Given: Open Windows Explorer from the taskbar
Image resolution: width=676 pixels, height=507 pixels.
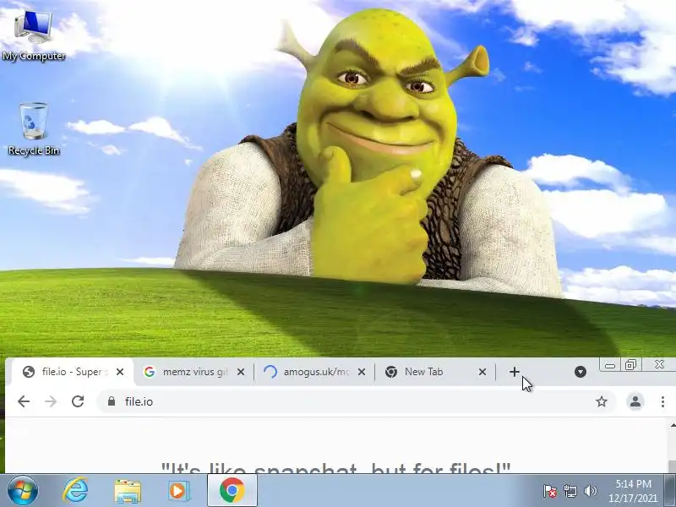Looking at the screenshot, I should tap(128, 491).
